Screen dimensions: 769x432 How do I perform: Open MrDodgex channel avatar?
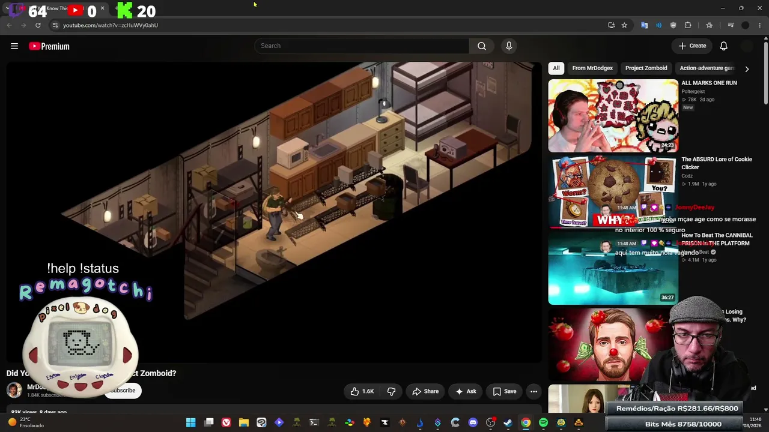point(14,390)
